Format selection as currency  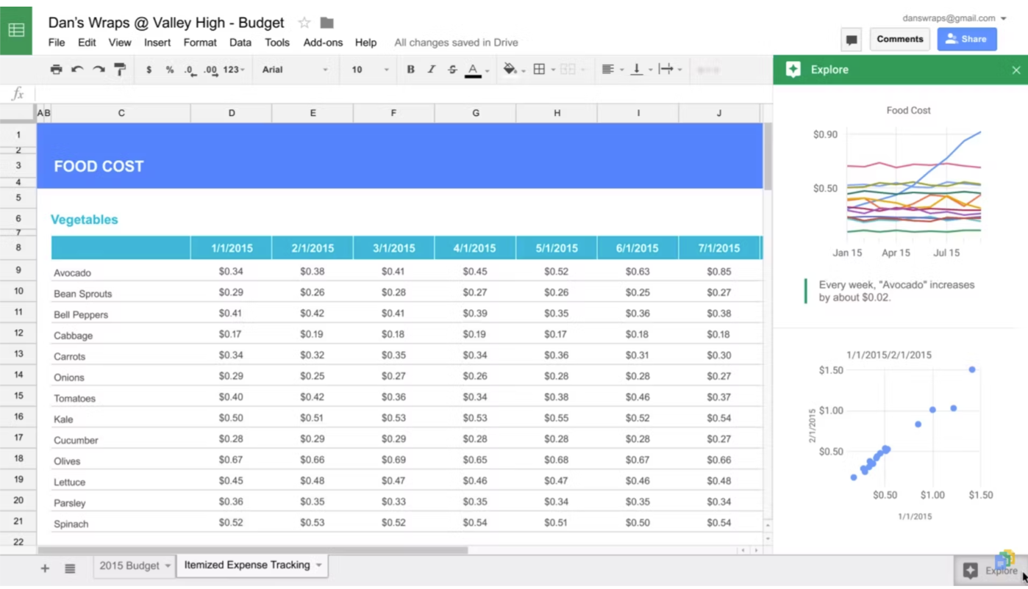click(x=149, y=69)
